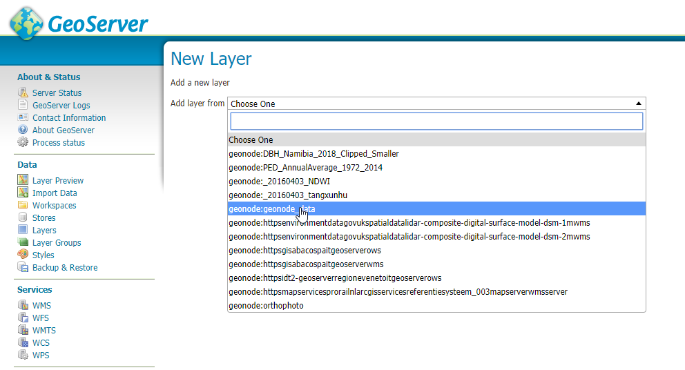This screenshot has height=370, width=685.
Task: Open the About GeoServer link
Action: click(64, 130)
